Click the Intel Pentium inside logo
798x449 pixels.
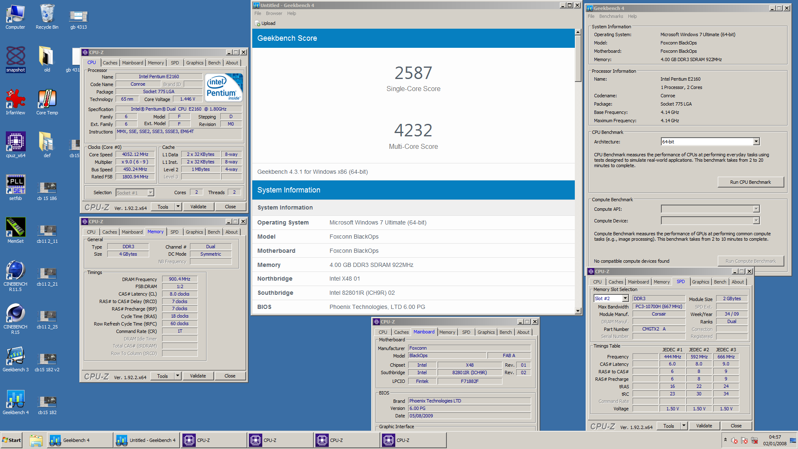[224, 87]
